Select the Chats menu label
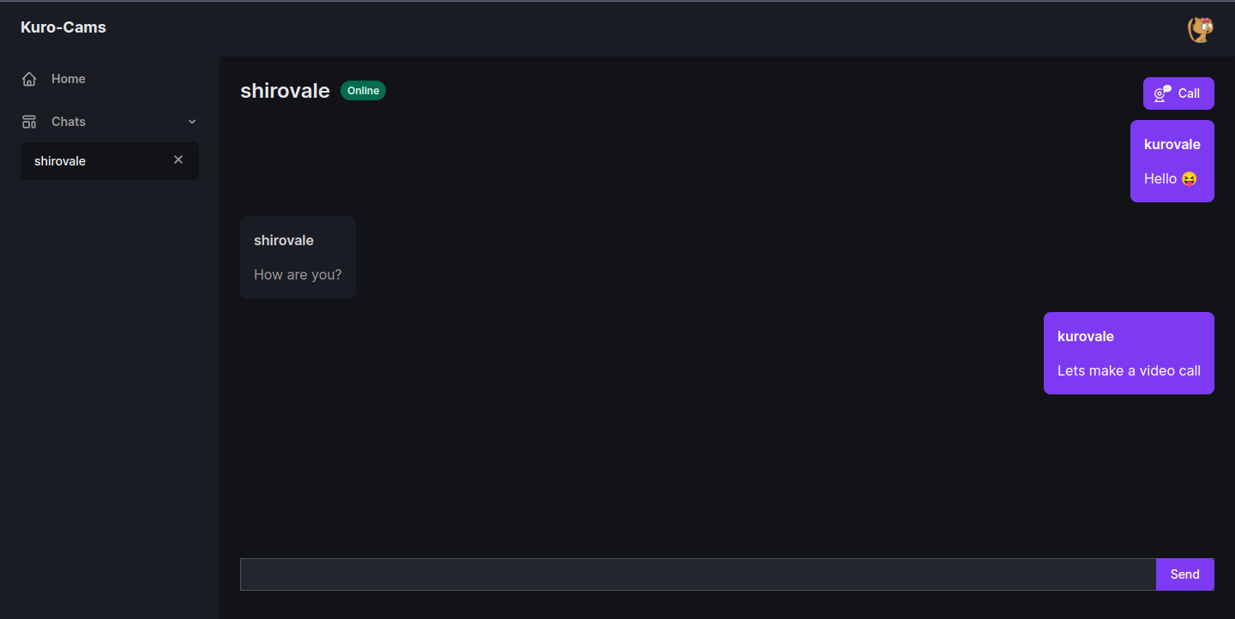 coord(69,122)
